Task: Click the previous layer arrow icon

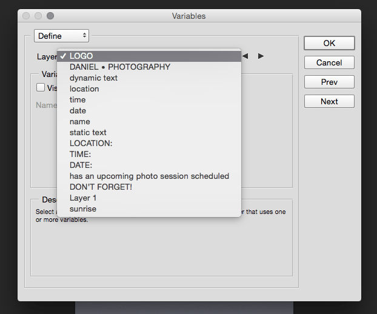Action: (x=245, y=56)
